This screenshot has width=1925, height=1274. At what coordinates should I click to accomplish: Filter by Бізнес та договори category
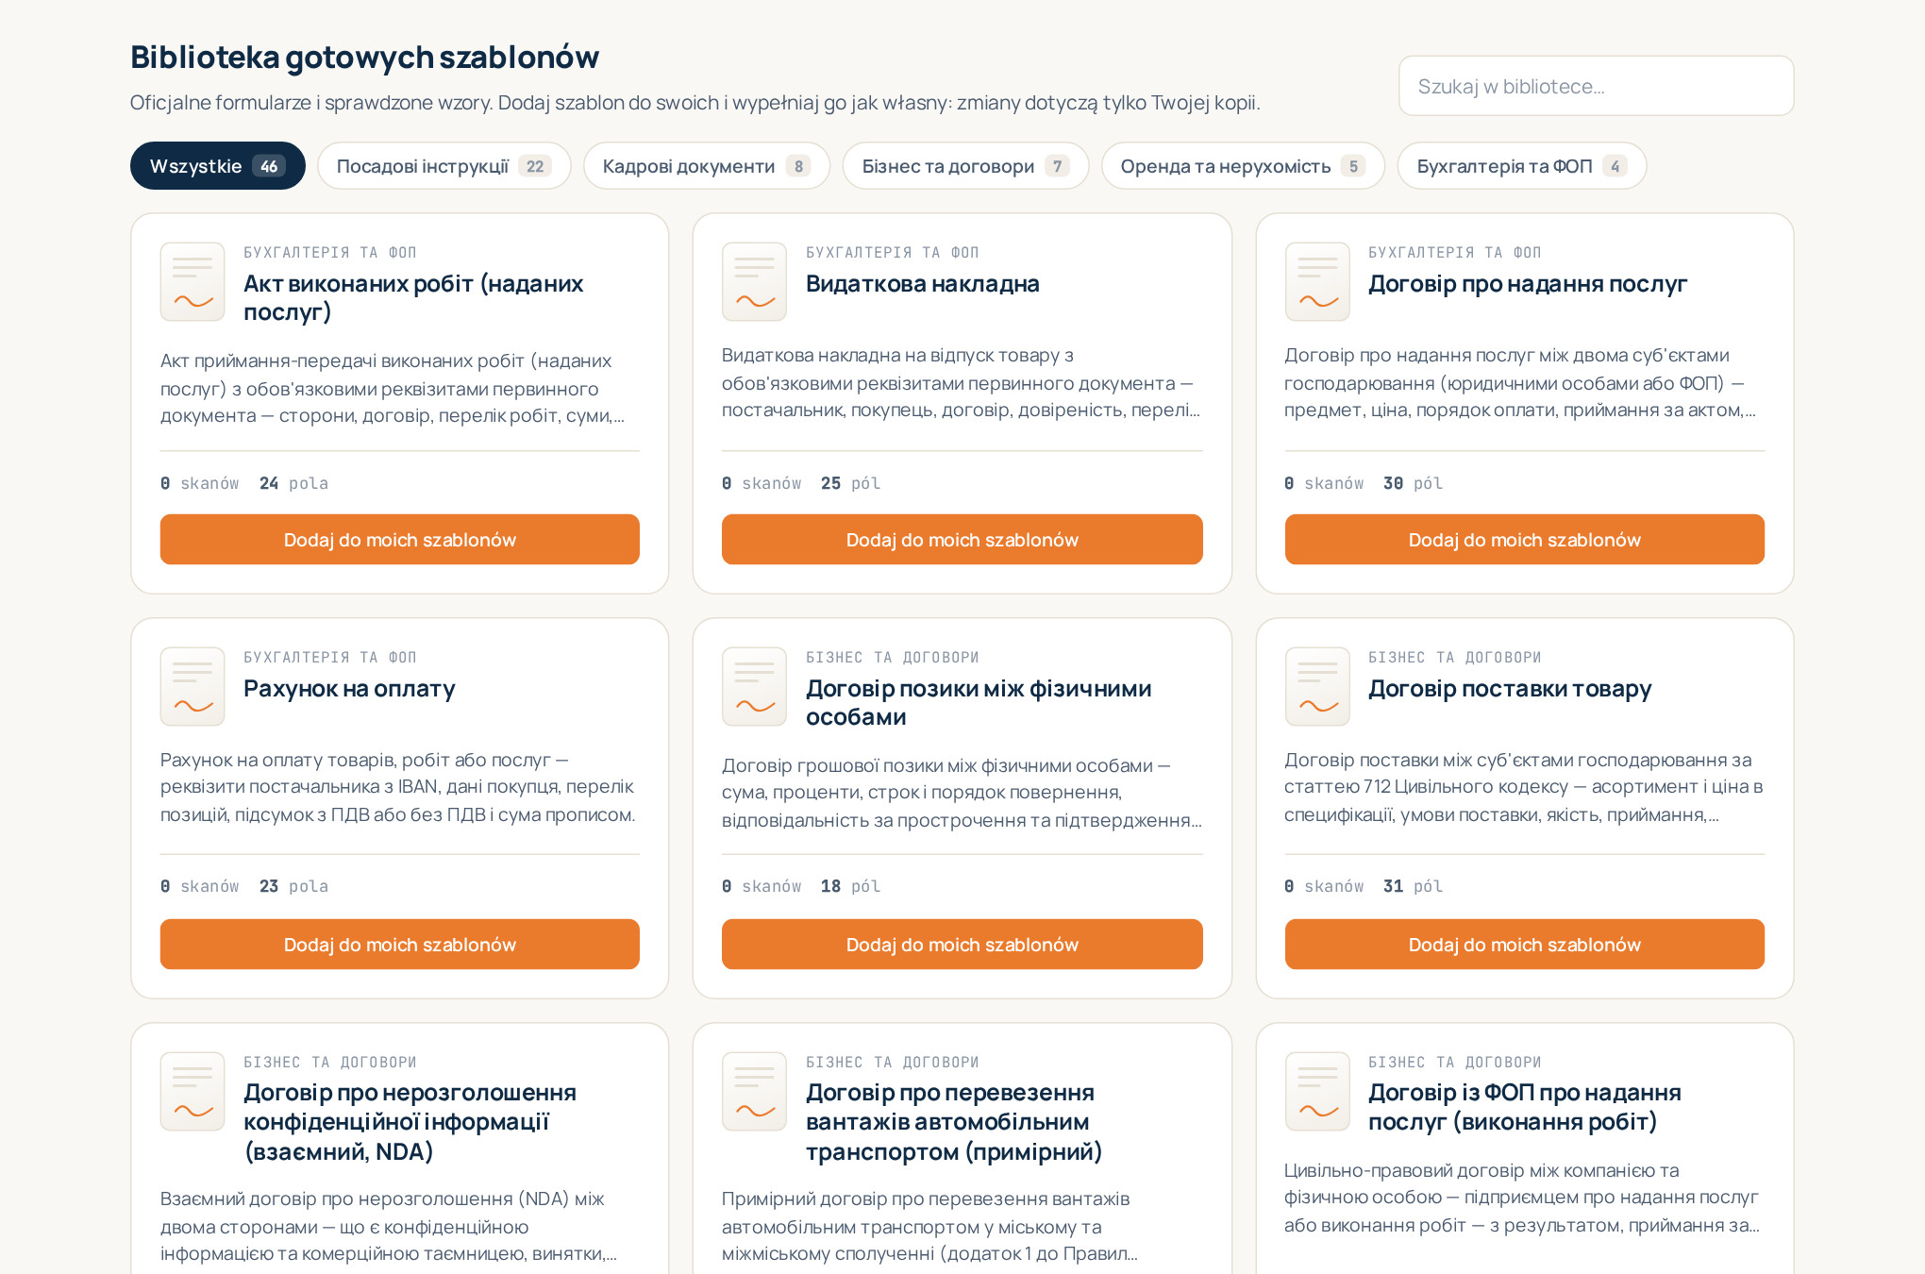coord(965,166)
